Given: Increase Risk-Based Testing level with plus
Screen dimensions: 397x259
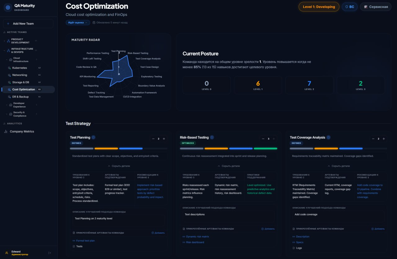Looking at the screenshot, I should pos(274,139).
